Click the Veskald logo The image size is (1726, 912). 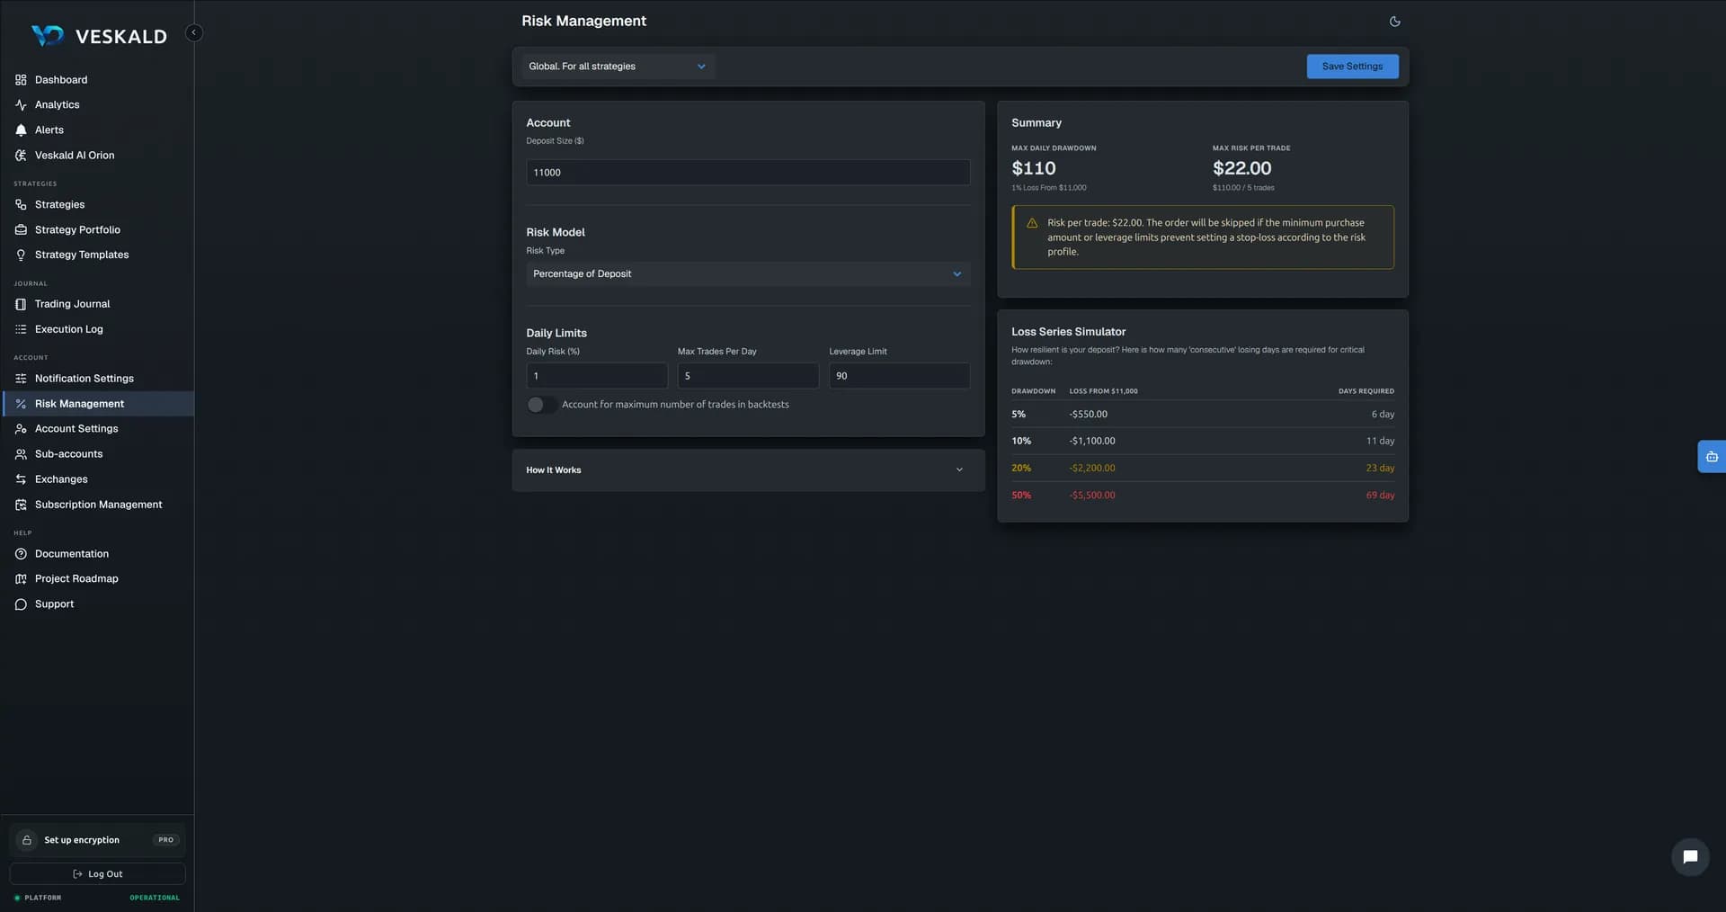click(99, 36)
